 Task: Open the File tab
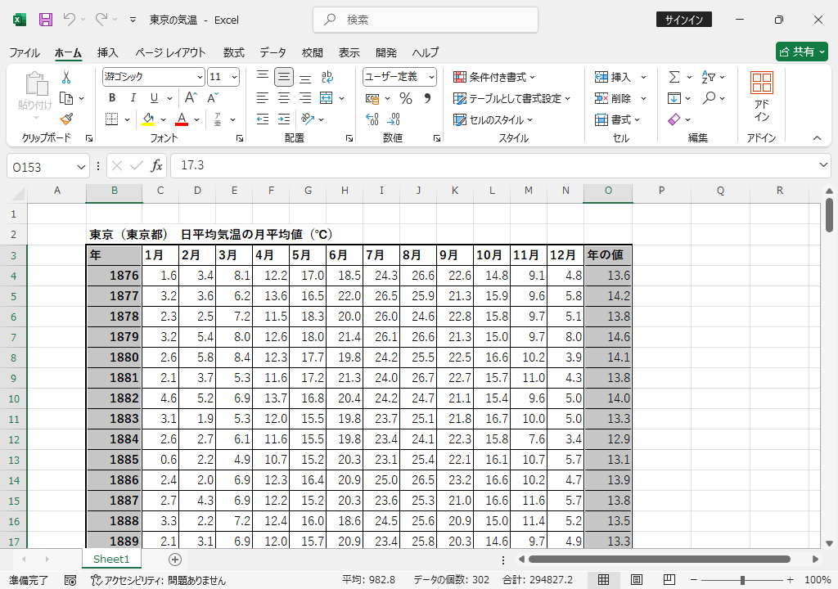coord(24,52)
